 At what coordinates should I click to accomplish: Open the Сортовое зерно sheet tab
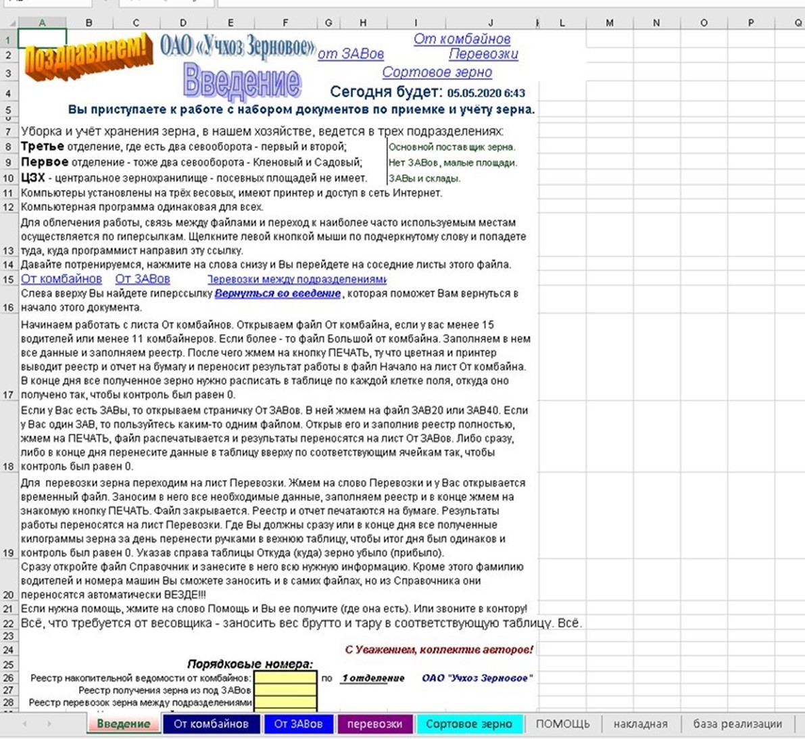point(469,724)
